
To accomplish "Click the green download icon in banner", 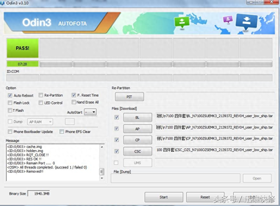I will coord(182,22).
